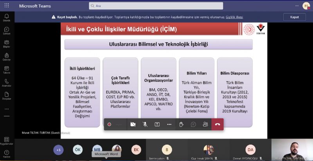Image resolution: width=313 pixels, height=161 pixels.
Task: Expand the +5 more participants
Action: (x=58, y=150)
